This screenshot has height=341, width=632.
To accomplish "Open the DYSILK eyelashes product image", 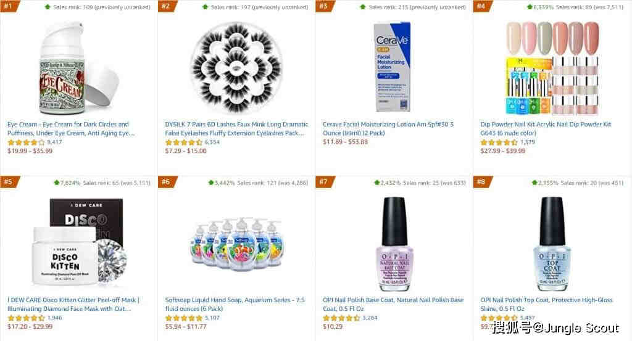I will point(236,68).
